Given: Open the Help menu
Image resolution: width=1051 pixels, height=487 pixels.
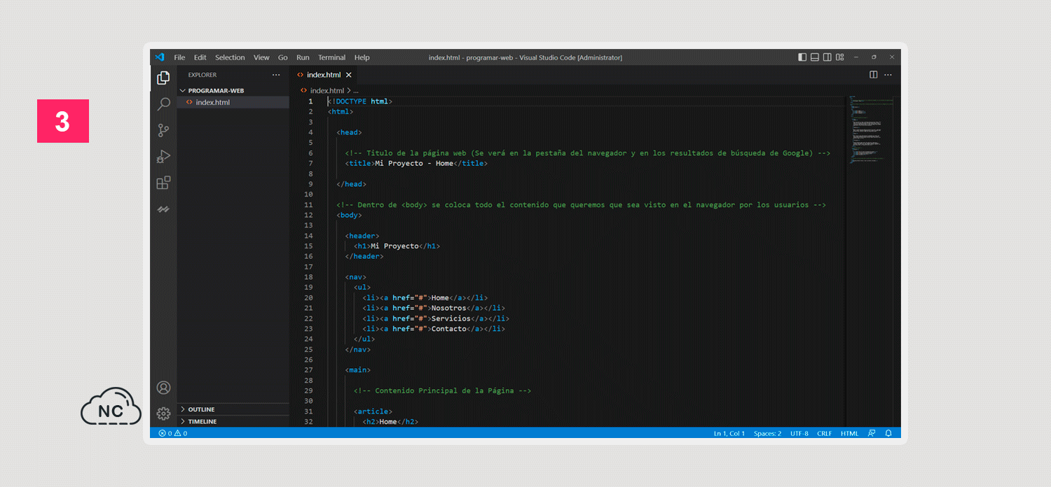Looking at the screenshot, I should point(362,57).
